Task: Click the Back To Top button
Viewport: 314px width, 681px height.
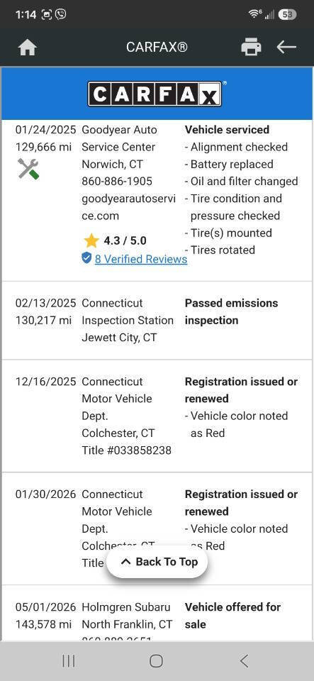Action: tap(157, 562)
